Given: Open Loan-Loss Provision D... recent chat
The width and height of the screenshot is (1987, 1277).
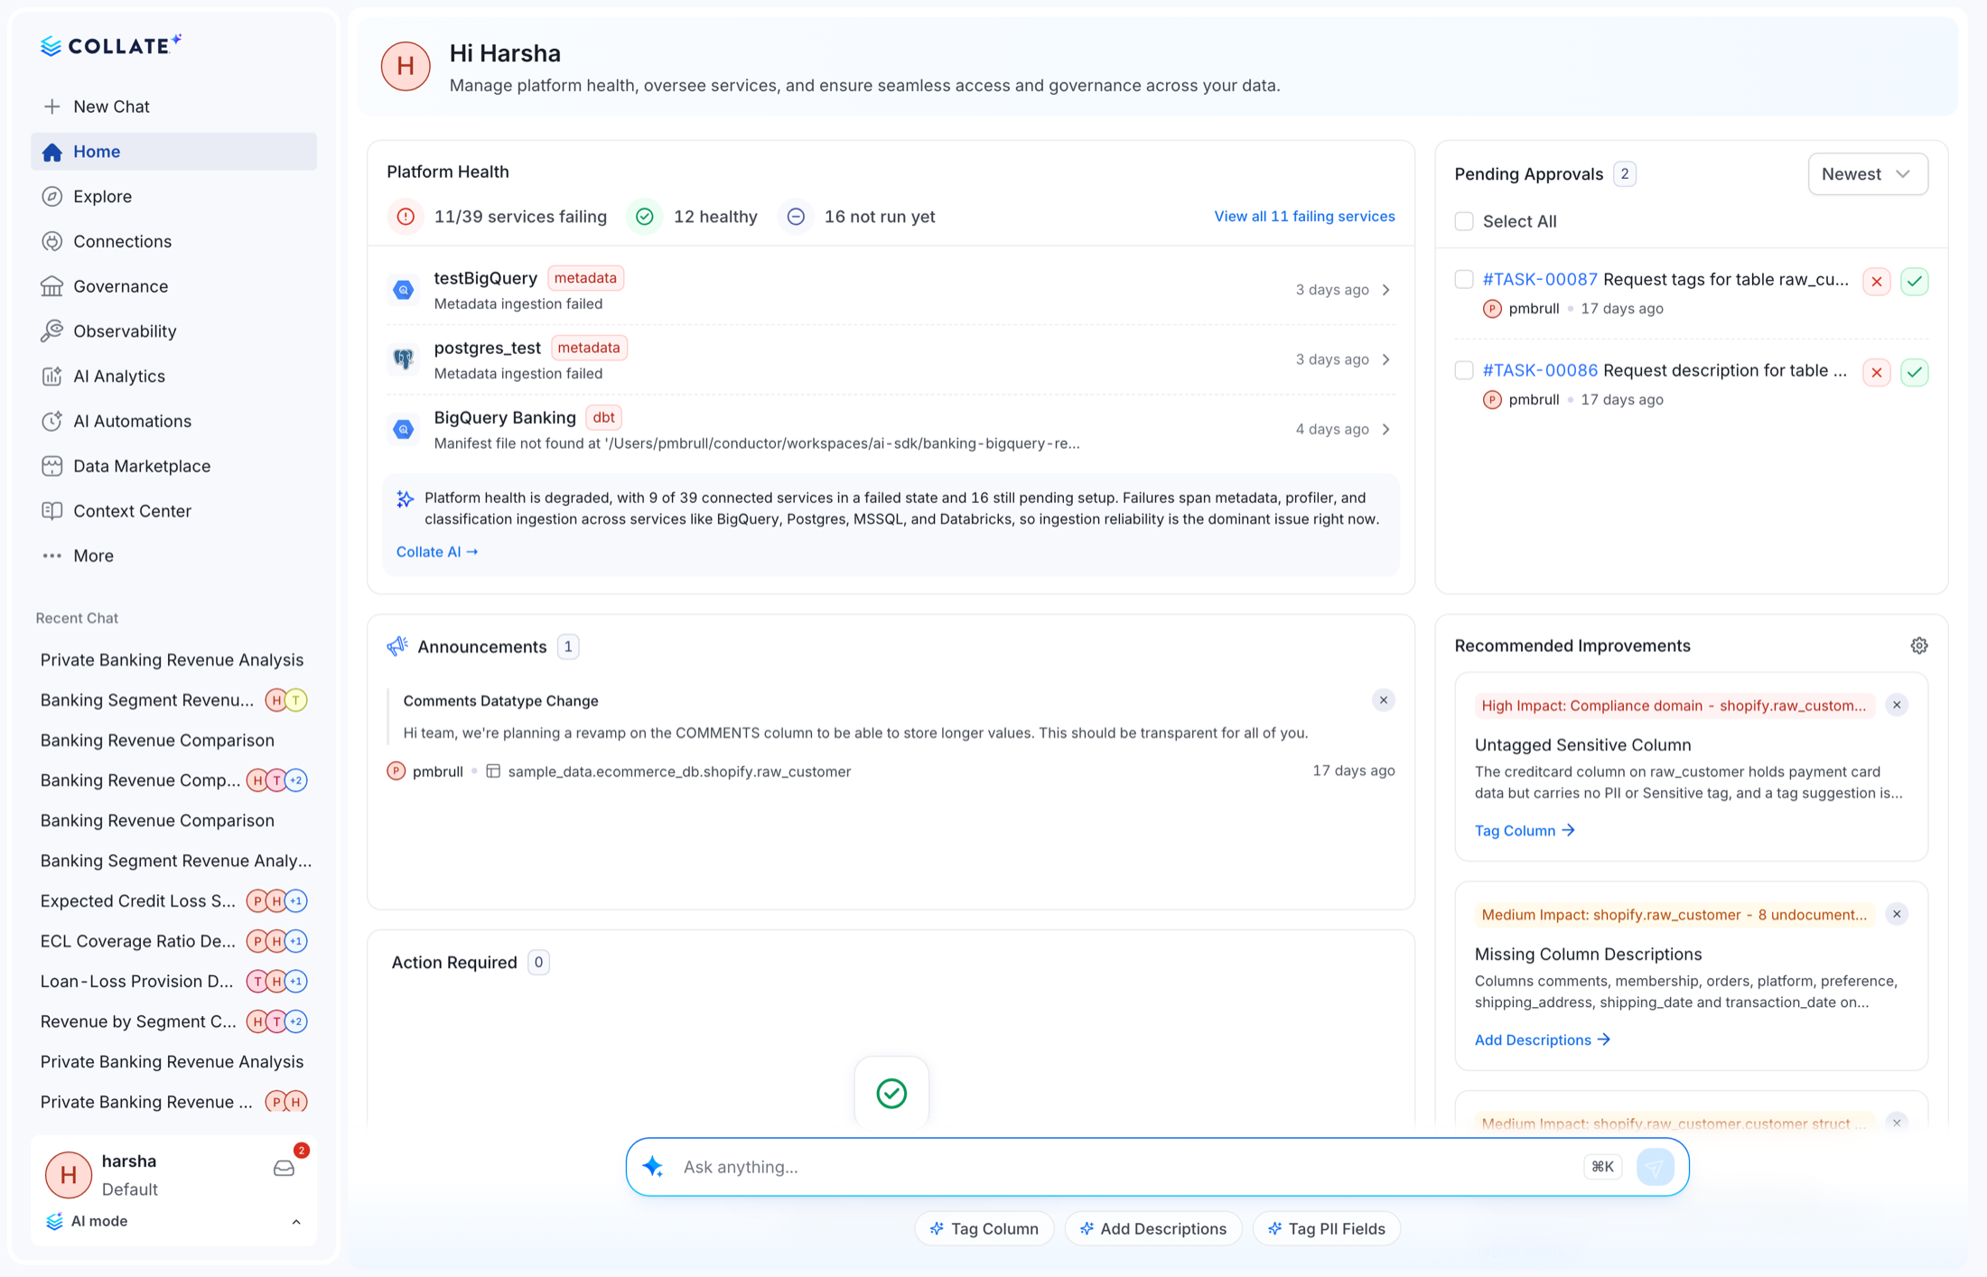Looking at the screenshot, I should click(173, 981).
